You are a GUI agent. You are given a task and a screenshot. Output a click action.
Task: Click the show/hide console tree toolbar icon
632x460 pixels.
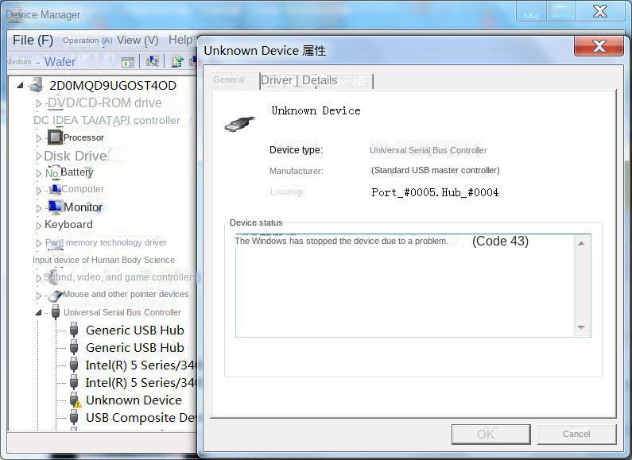pyautogui.click(x=127, y=61)
